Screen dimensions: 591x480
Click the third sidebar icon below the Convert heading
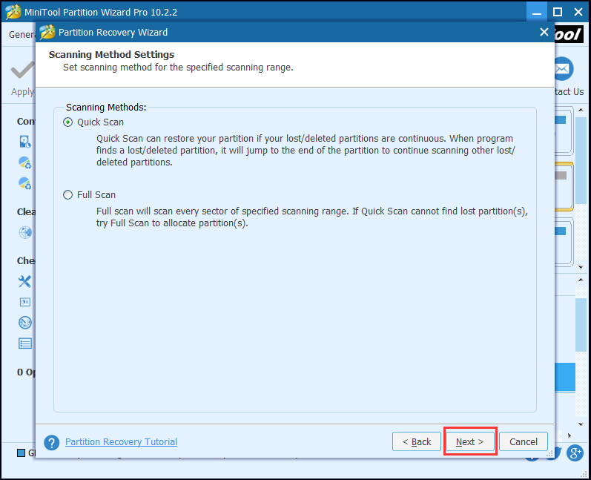coord(25,183)
